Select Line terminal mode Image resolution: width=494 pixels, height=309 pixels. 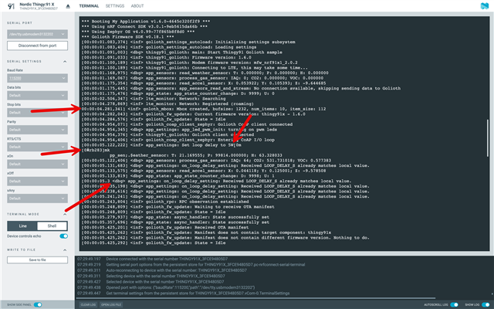coord(22,226)
